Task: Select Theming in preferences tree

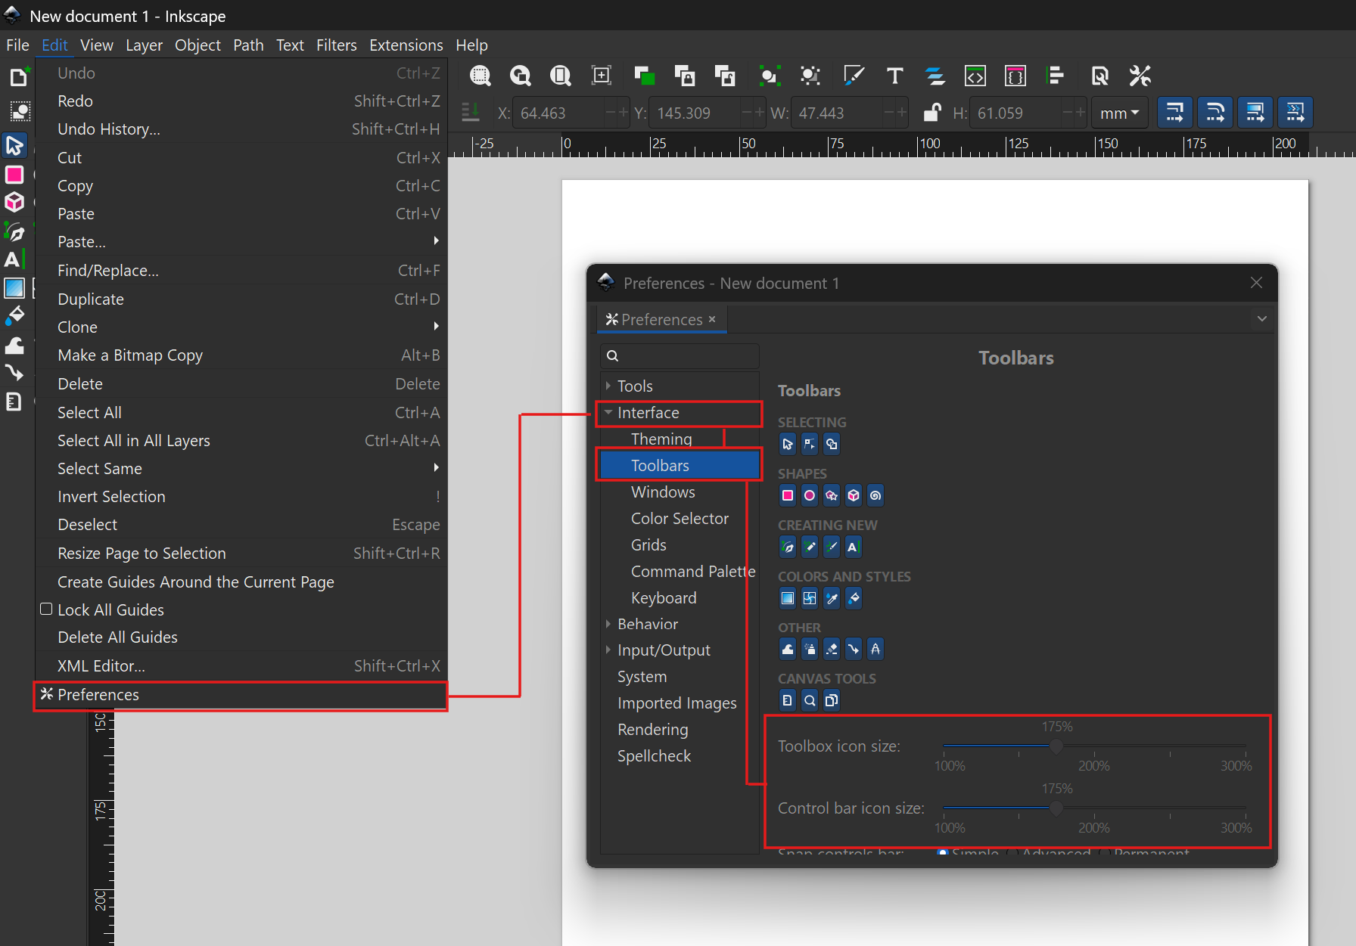Action: [661, 439]
